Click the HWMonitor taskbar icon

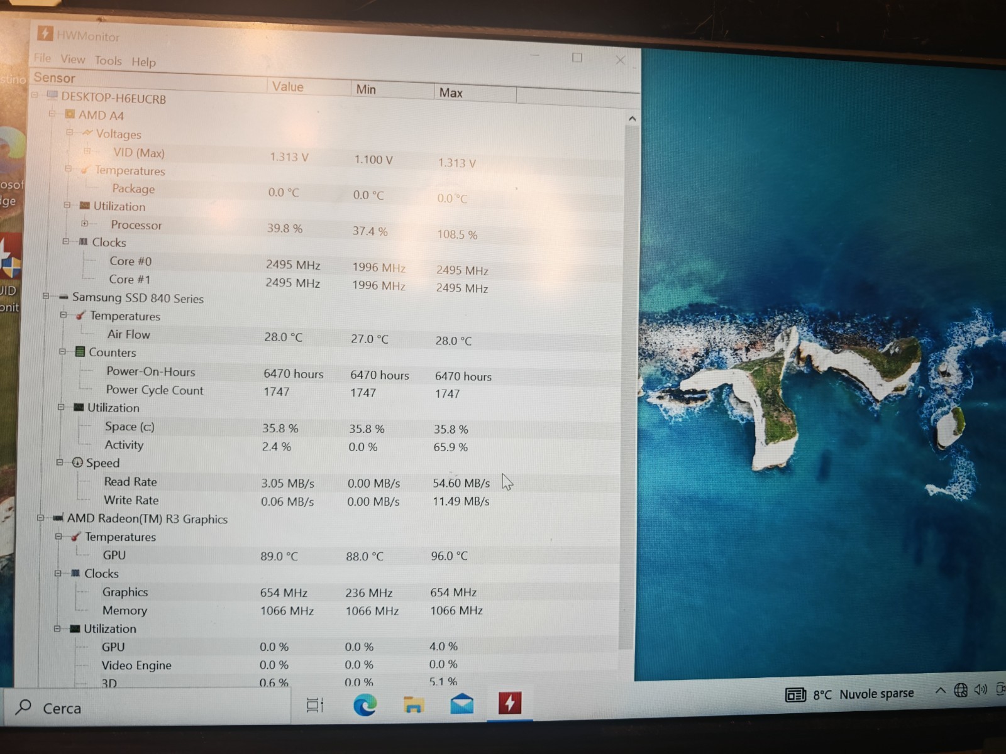[510, 703]
